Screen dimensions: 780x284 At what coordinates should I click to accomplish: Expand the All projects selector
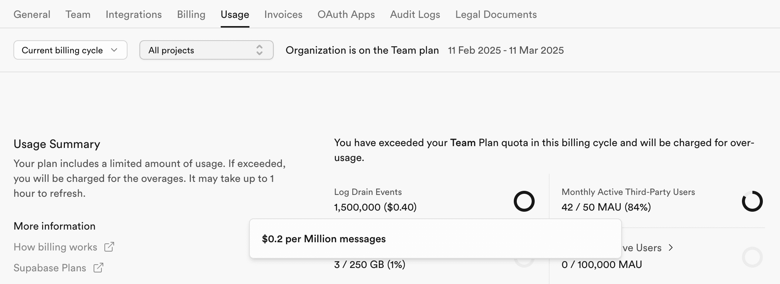(x=206, y=50)
